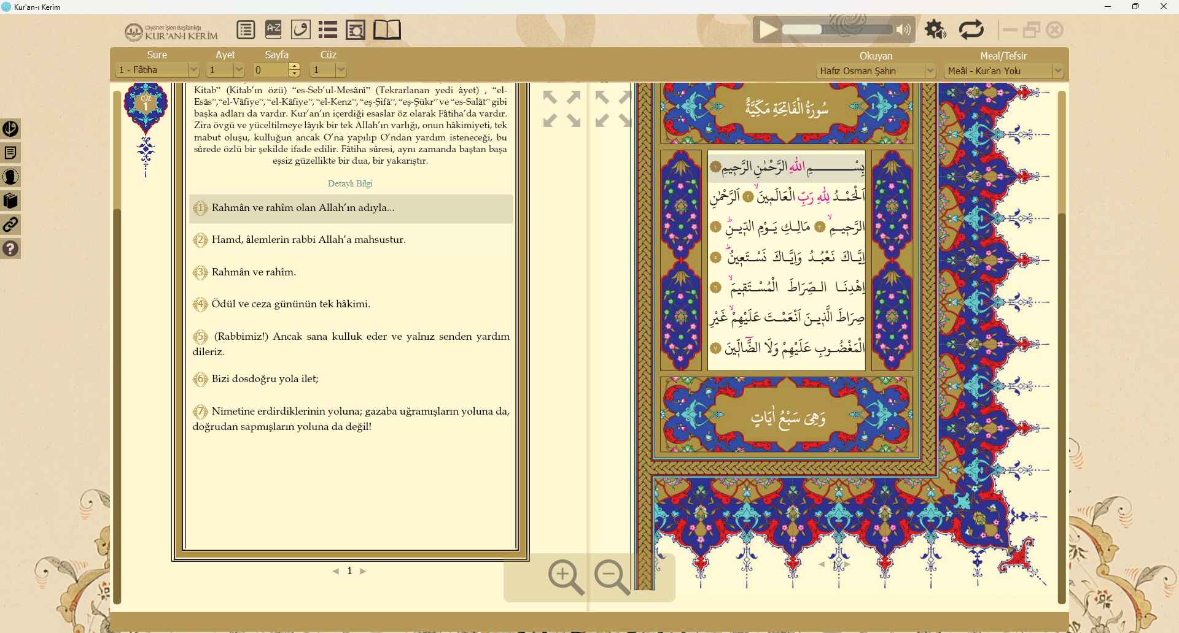Select verse 7 'Nimetine erdirdiklerinin yoluna'
The height and width of the screenshot is (633, 1179).
pyautogui.click(x=351, y=419)
